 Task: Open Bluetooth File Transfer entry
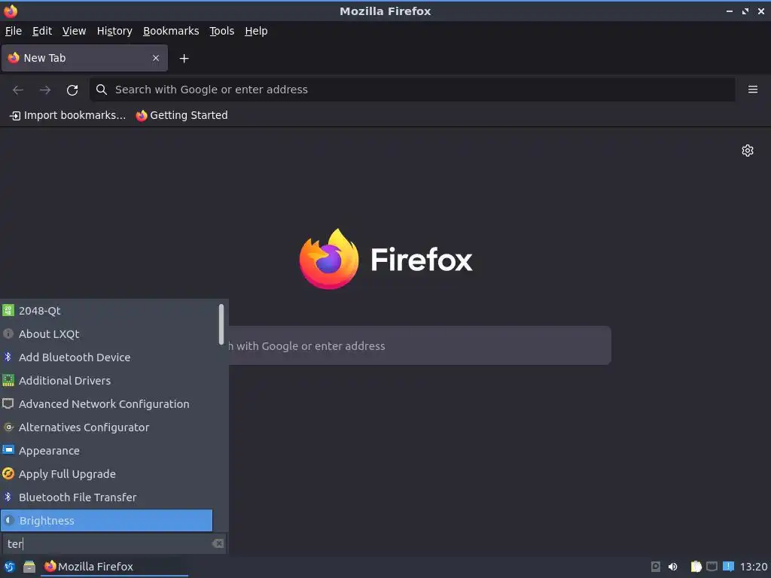click(x=107, y=497)
